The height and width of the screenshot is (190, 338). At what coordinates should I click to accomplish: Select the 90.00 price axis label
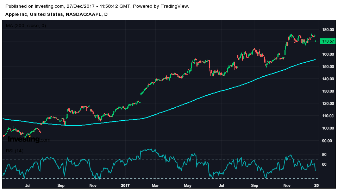327,141
